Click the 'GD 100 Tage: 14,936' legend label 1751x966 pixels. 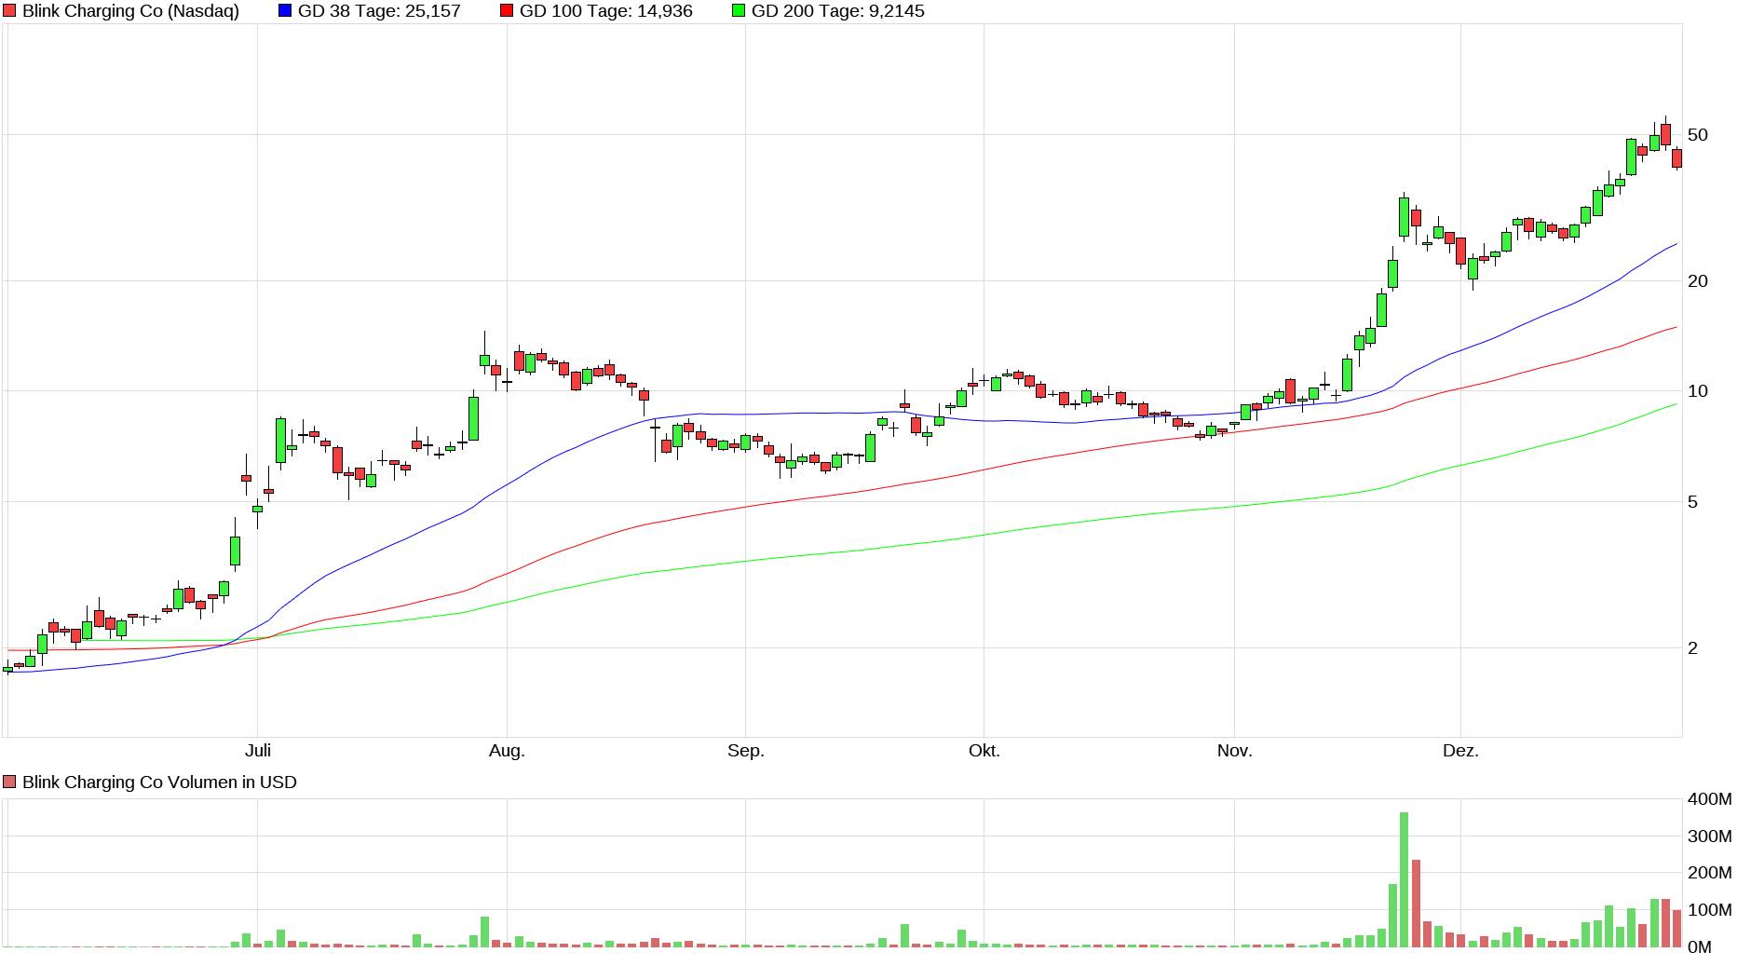pyautogui.click(x=605, y=11)
